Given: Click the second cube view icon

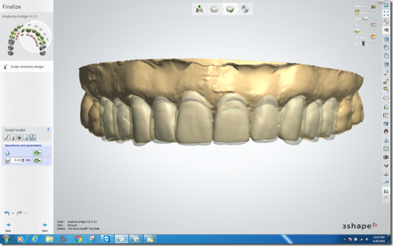Looking at the screenshot, I should pyautogui.click(x=386, y=47).
